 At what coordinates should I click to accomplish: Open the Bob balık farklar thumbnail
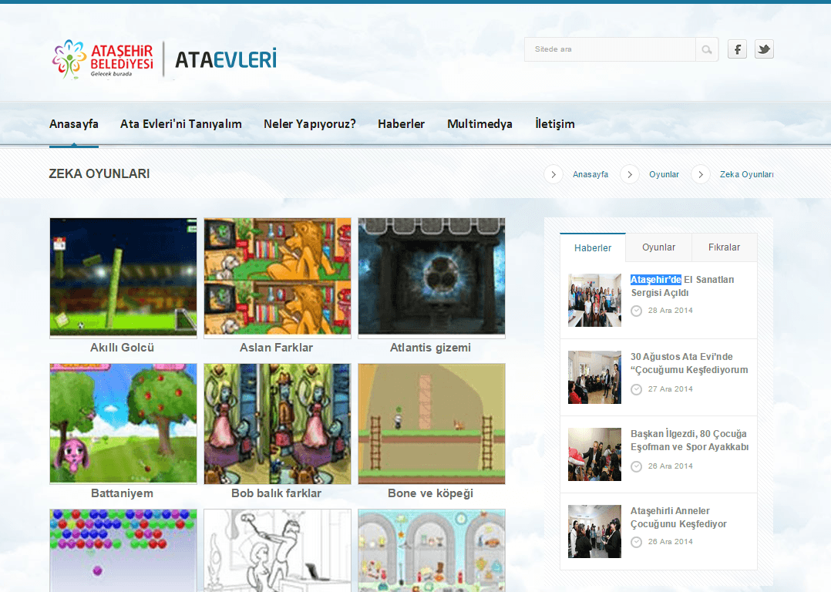(x=278, y=423)
